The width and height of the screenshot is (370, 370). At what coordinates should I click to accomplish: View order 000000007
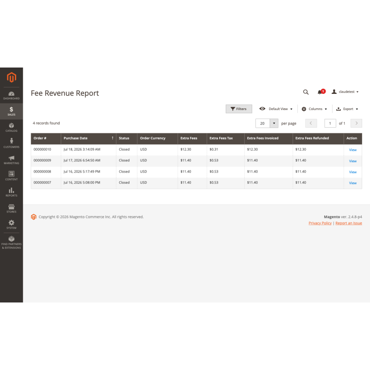point(352,183)
